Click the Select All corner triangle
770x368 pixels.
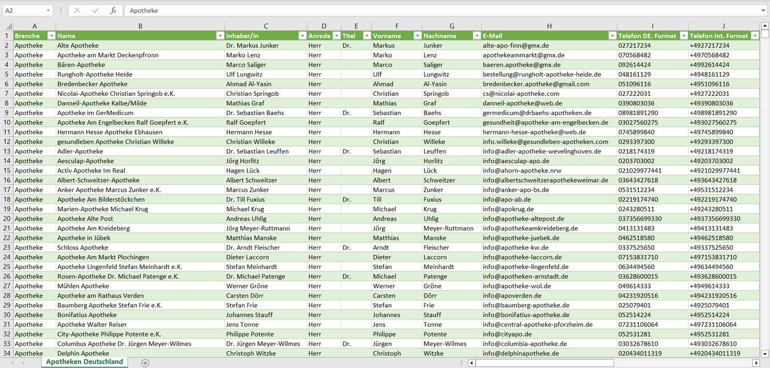[x=8, y=26]
